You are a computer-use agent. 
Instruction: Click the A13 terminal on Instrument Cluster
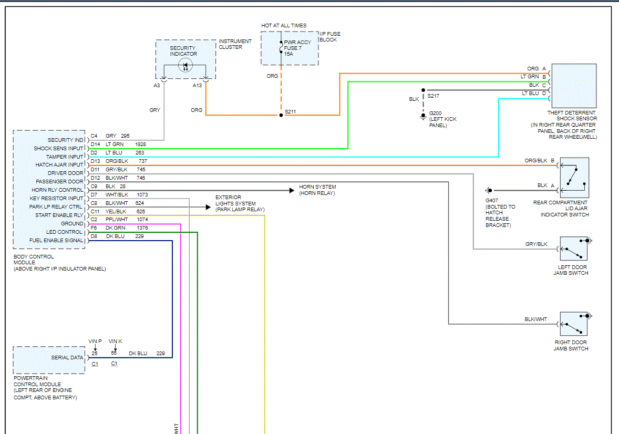pos(205,79)
